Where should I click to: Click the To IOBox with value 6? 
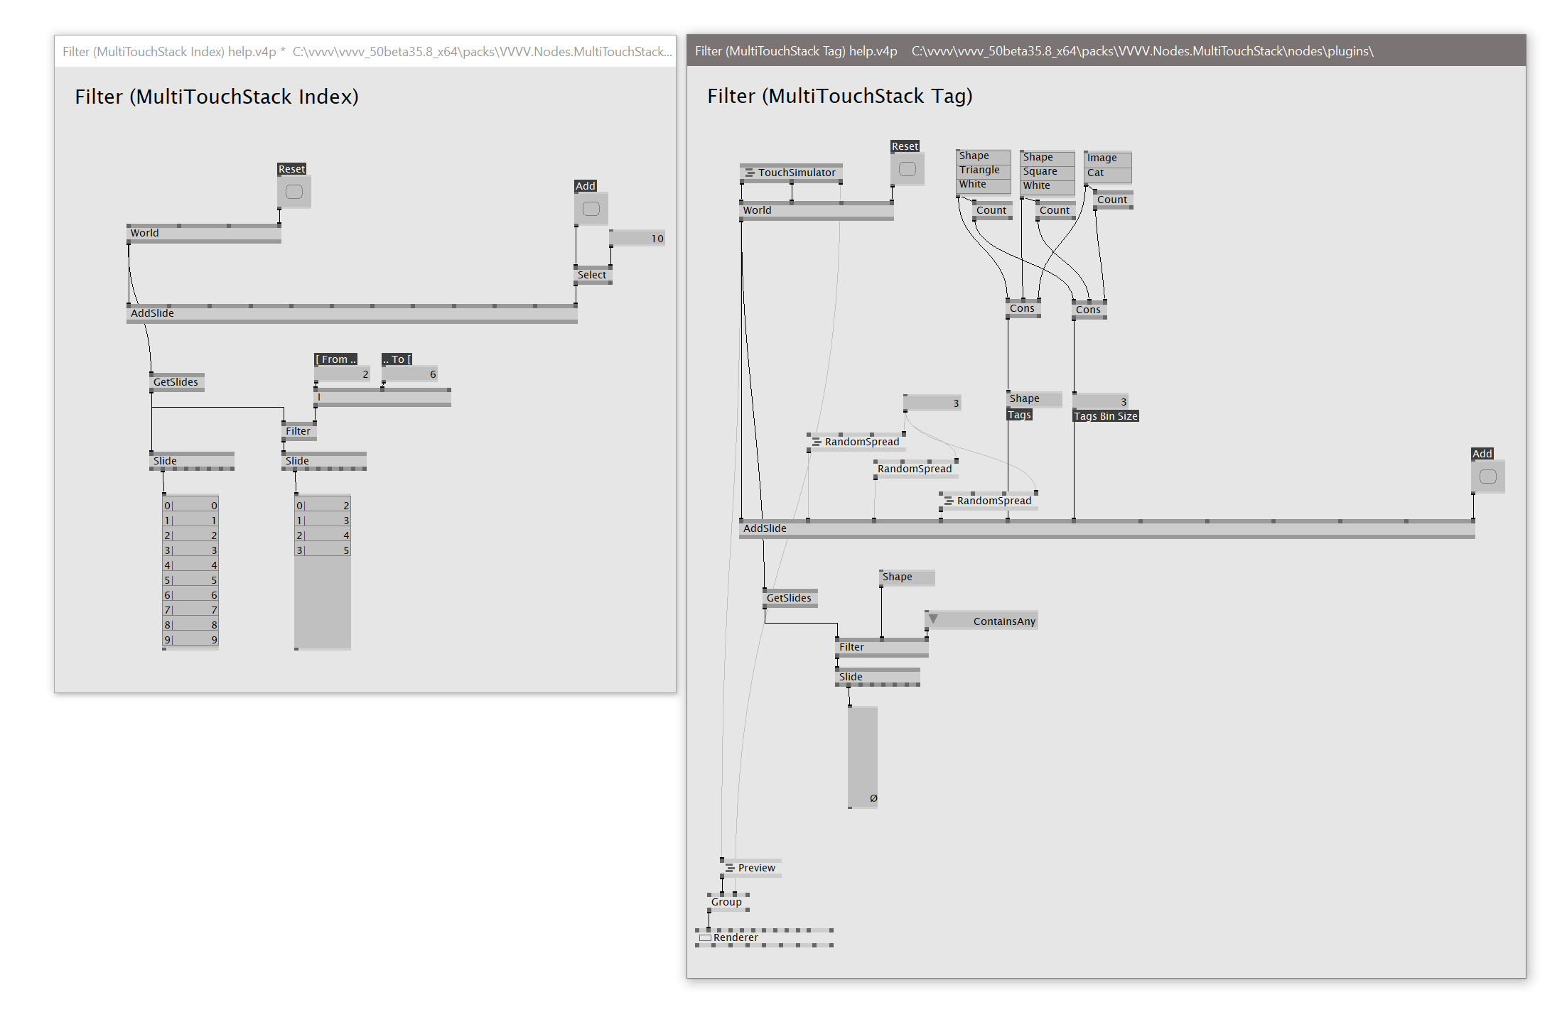409,374
